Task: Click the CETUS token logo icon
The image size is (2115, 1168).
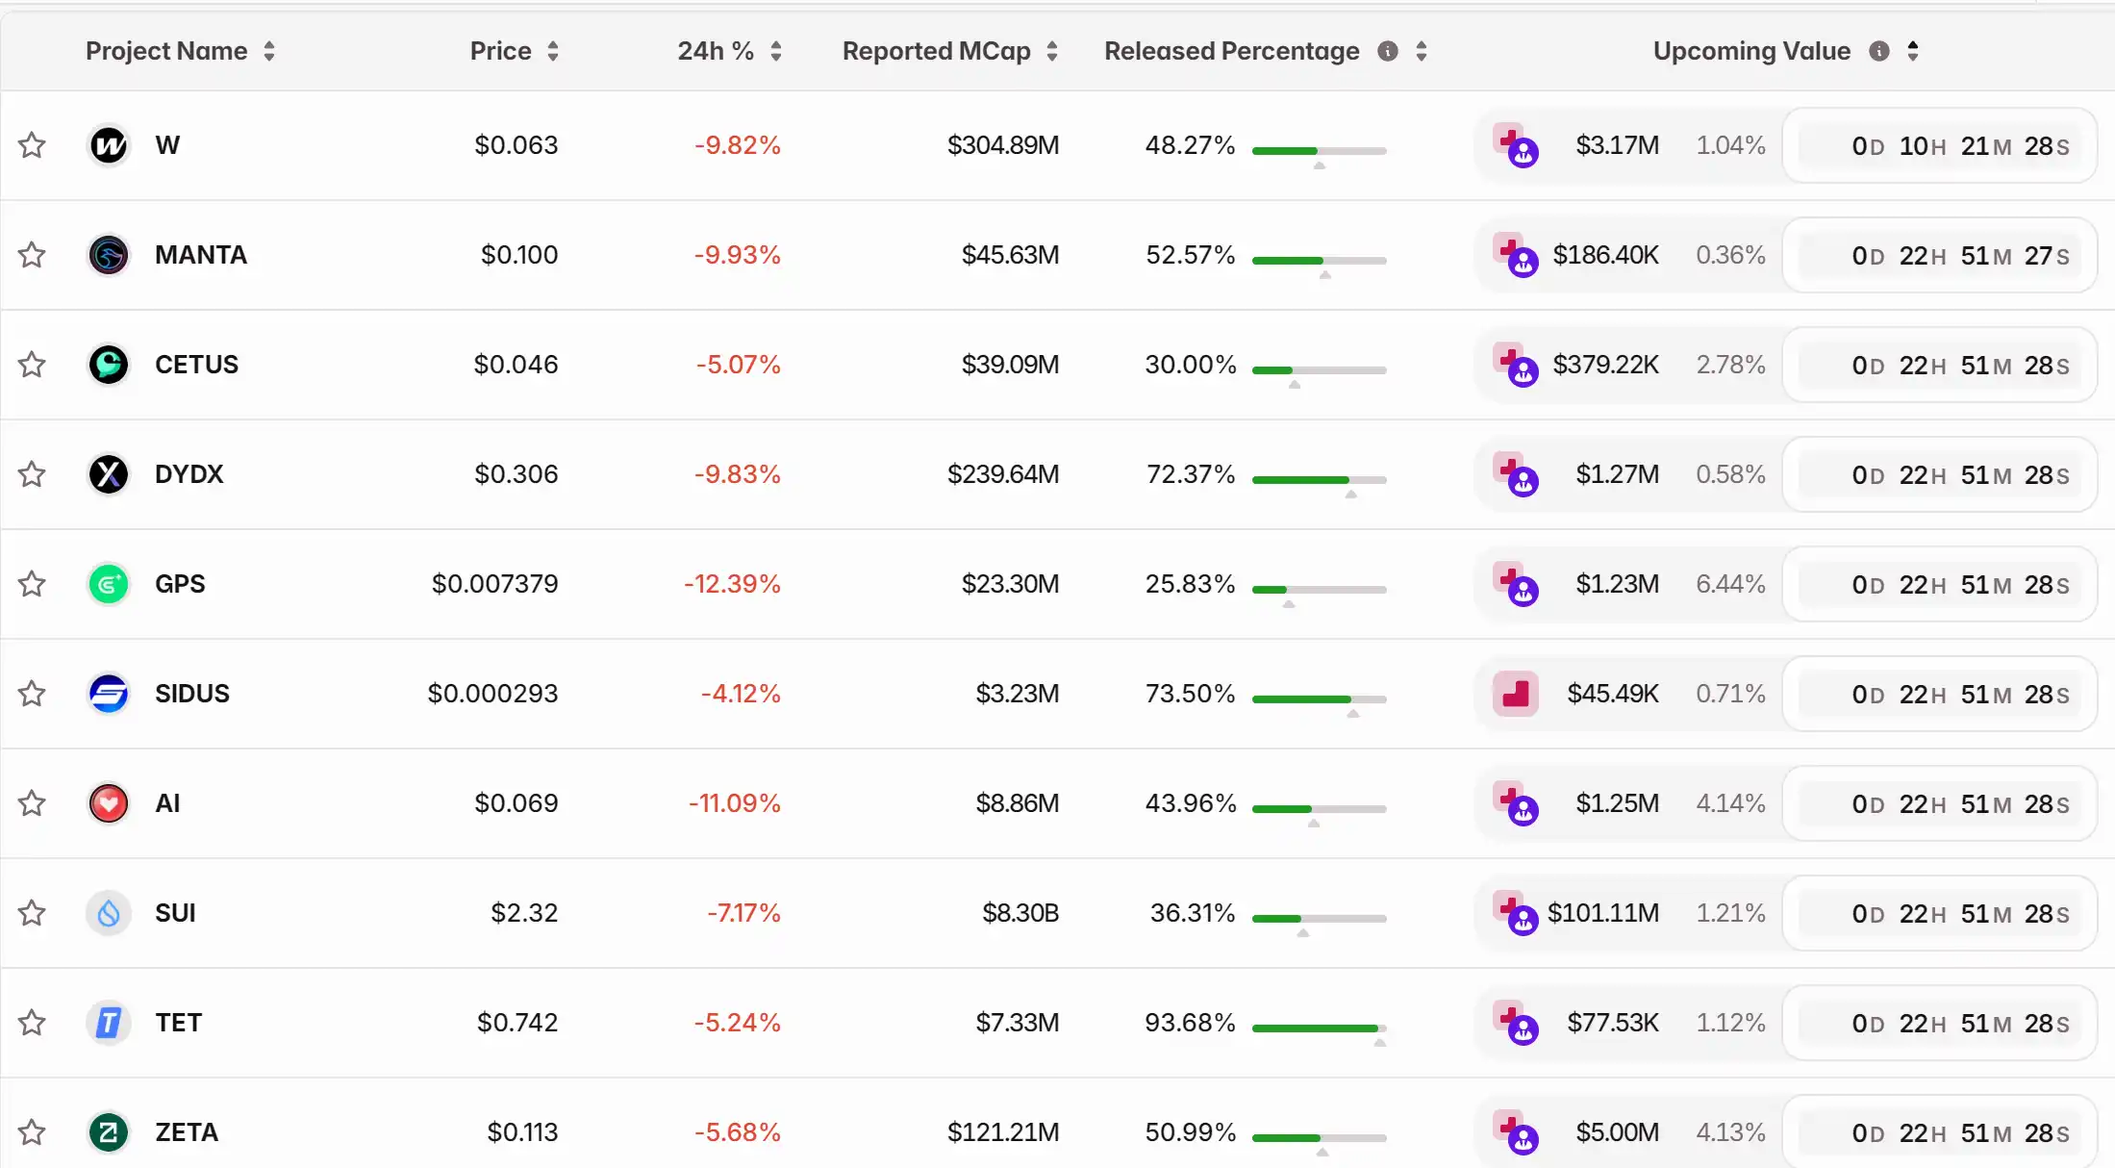Action: point(109,365)
